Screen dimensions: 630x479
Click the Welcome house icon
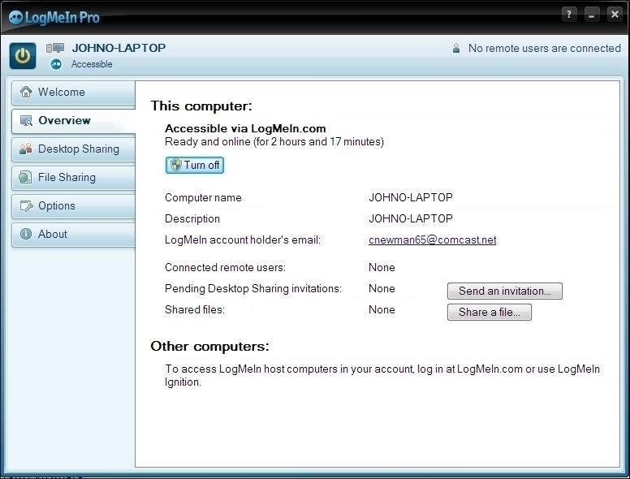(26, 92)
